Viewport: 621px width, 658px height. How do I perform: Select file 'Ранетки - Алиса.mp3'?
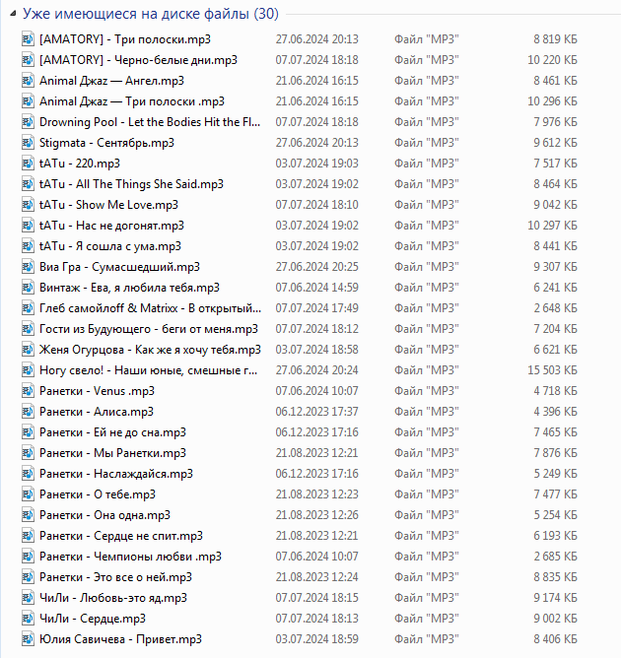(x=97, y=412)
